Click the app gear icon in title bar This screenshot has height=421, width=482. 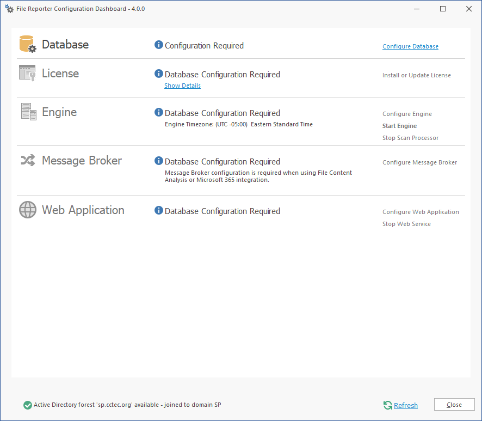pos(9,9)
